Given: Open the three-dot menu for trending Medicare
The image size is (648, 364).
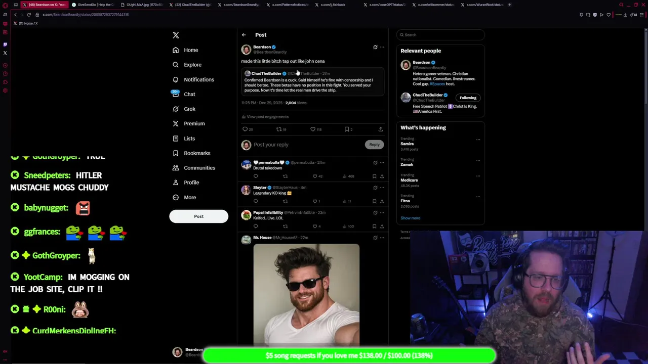Looking at the screenshot, I should coord(478,176).
